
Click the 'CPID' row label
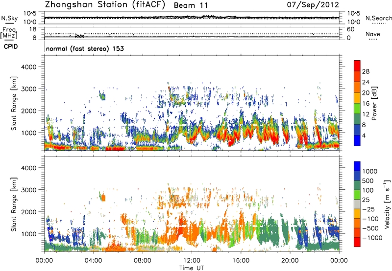[11, 46]
